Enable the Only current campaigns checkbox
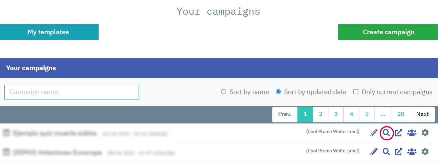The width and height of the screenshot is (438, 162). pyautogui.click(x=356, y=92)
